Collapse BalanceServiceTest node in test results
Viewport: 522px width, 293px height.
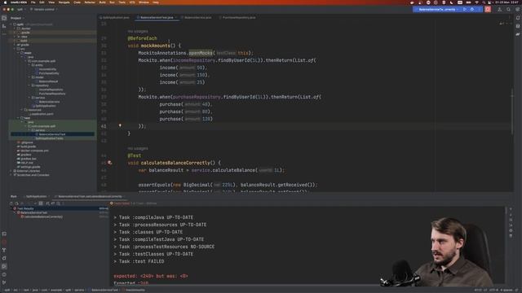[15, 212]
